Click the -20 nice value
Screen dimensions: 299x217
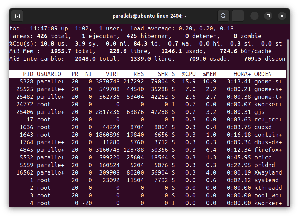(x=87, y=203)
